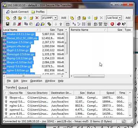Click the Save settings floppy icon
Image resolution: width=138 pixels, height=128 pixels.
pyautogui.click(x=8, y=24)
